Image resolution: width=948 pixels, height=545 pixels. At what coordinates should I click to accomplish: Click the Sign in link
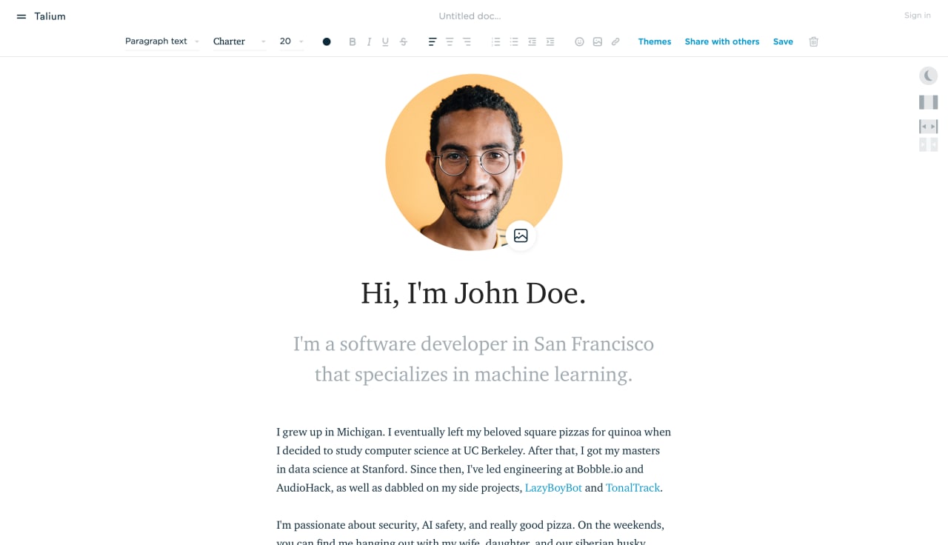pos(918,16)
